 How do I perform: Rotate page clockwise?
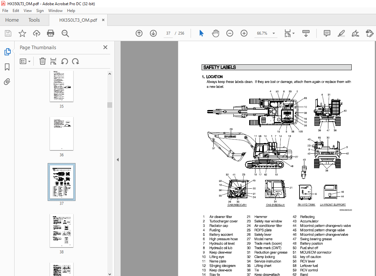point(76,61)
